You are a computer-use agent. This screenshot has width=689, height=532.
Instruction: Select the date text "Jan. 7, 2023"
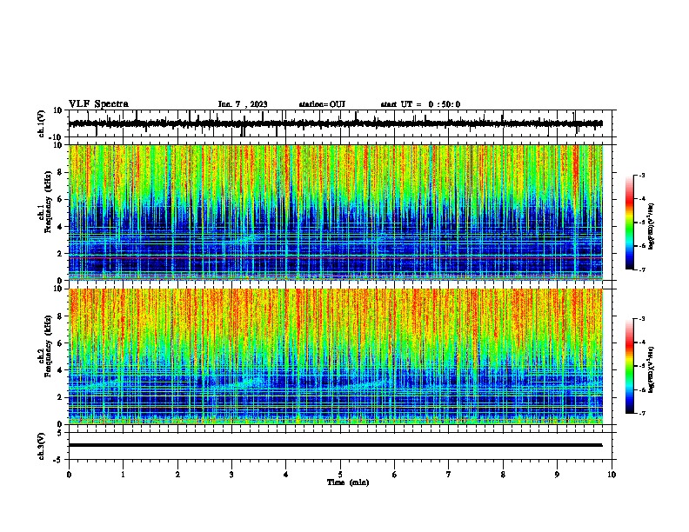click(243, 104)
